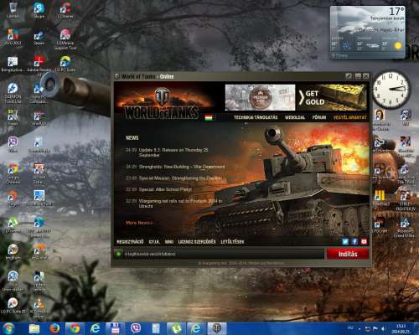Viewport: 419px width, 335px height.
Task: Select the Adobe Reader desktop shortcut
Action: pyautogui.click(x=39, y=64)
